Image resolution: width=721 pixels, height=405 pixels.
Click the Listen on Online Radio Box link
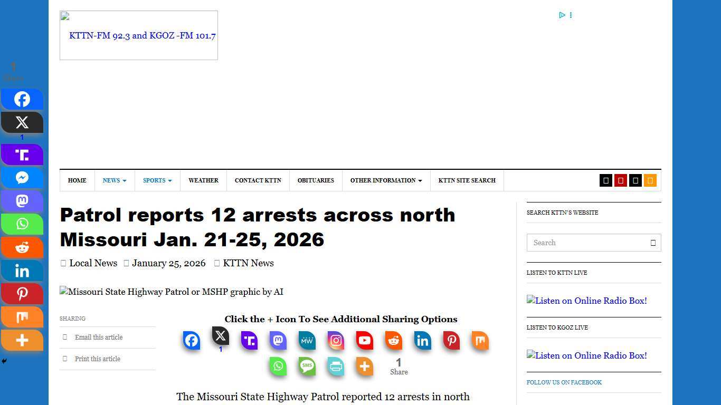[x=586, y=301]
